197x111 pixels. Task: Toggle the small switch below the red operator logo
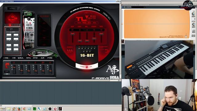tap(7, 72)
